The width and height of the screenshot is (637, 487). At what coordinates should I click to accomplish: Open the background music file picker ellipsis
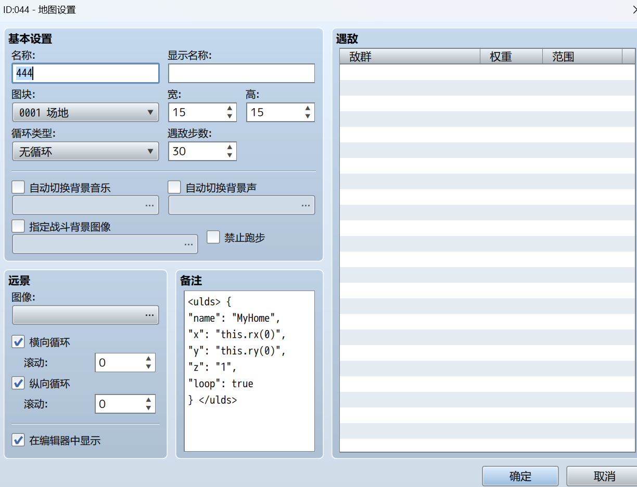[149, 205]
